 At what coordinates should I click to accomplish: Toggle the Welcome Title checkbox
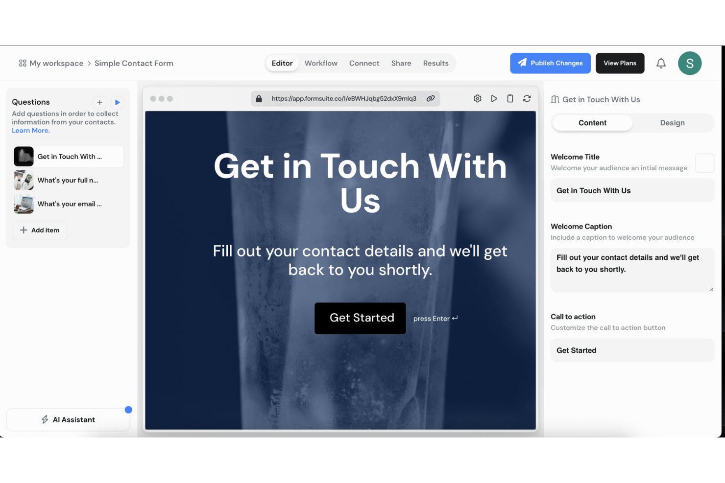(704, 163)
